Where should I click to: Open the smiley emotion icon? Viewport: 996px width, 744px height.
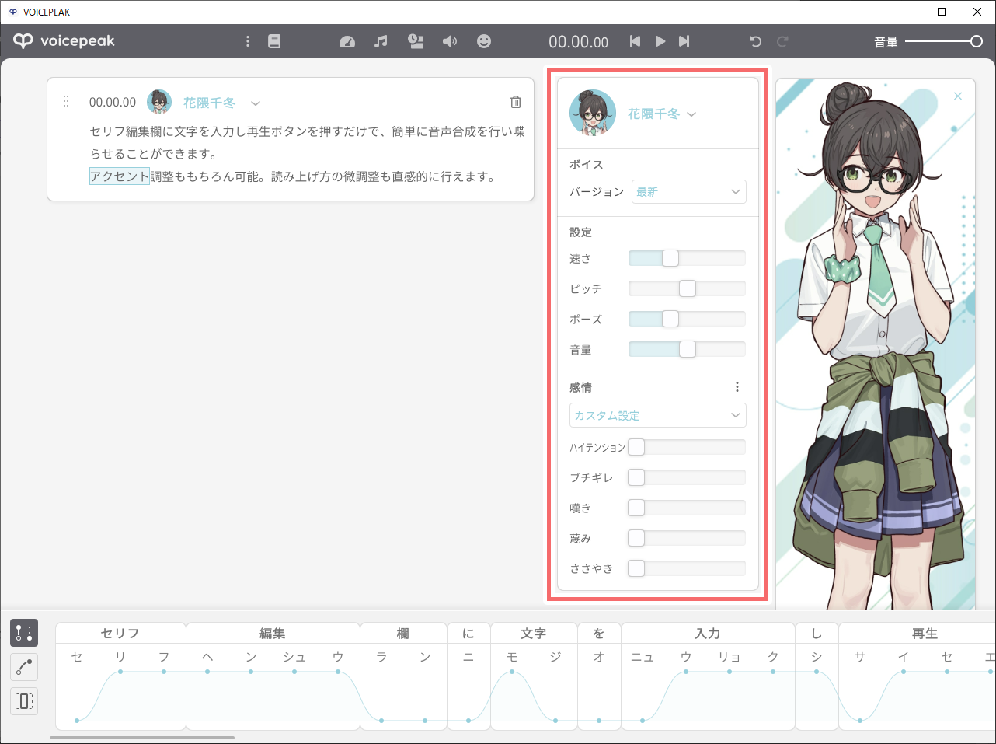[x=484, y=41]
